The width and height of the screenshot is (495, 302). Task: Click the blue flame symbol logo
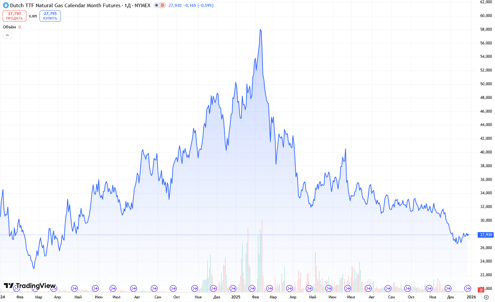tap(6, 5)
